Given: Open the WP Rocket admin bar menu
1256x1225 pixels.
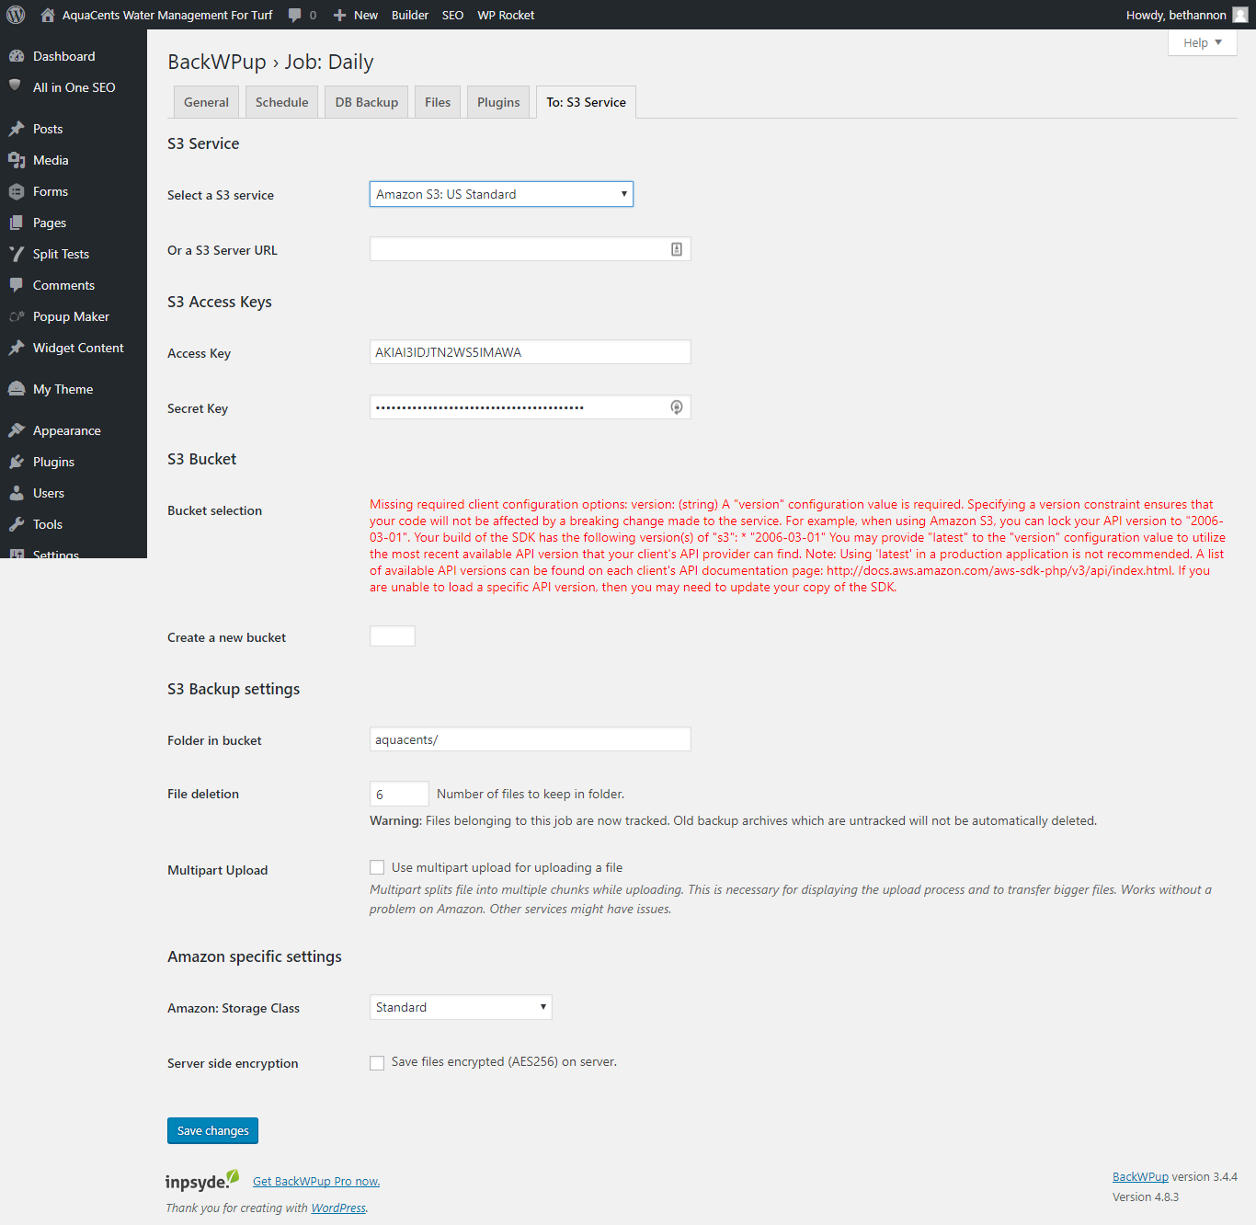Looking at the screenshot, I should coord(506,15).
